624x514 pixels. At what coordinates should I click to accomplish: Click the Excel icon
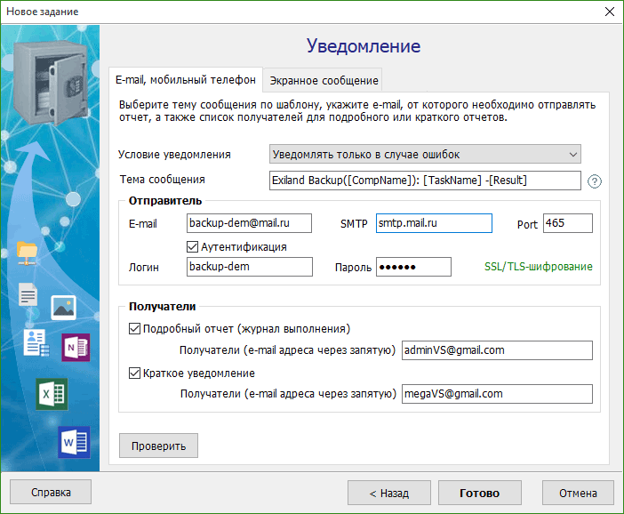[52, 394]
